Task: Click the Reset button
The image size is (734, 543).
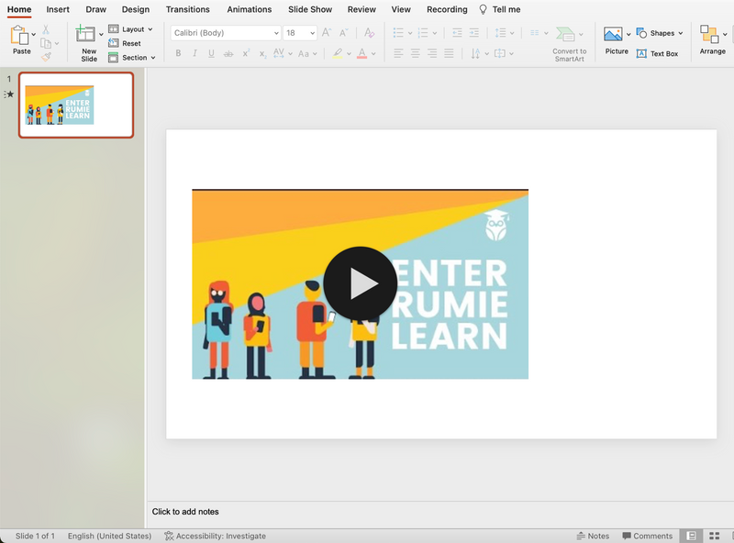Action: (125, 43)
